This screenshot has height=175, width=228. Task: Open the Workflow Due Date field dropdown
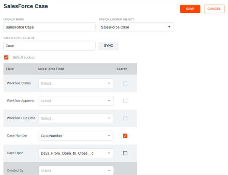76,118
